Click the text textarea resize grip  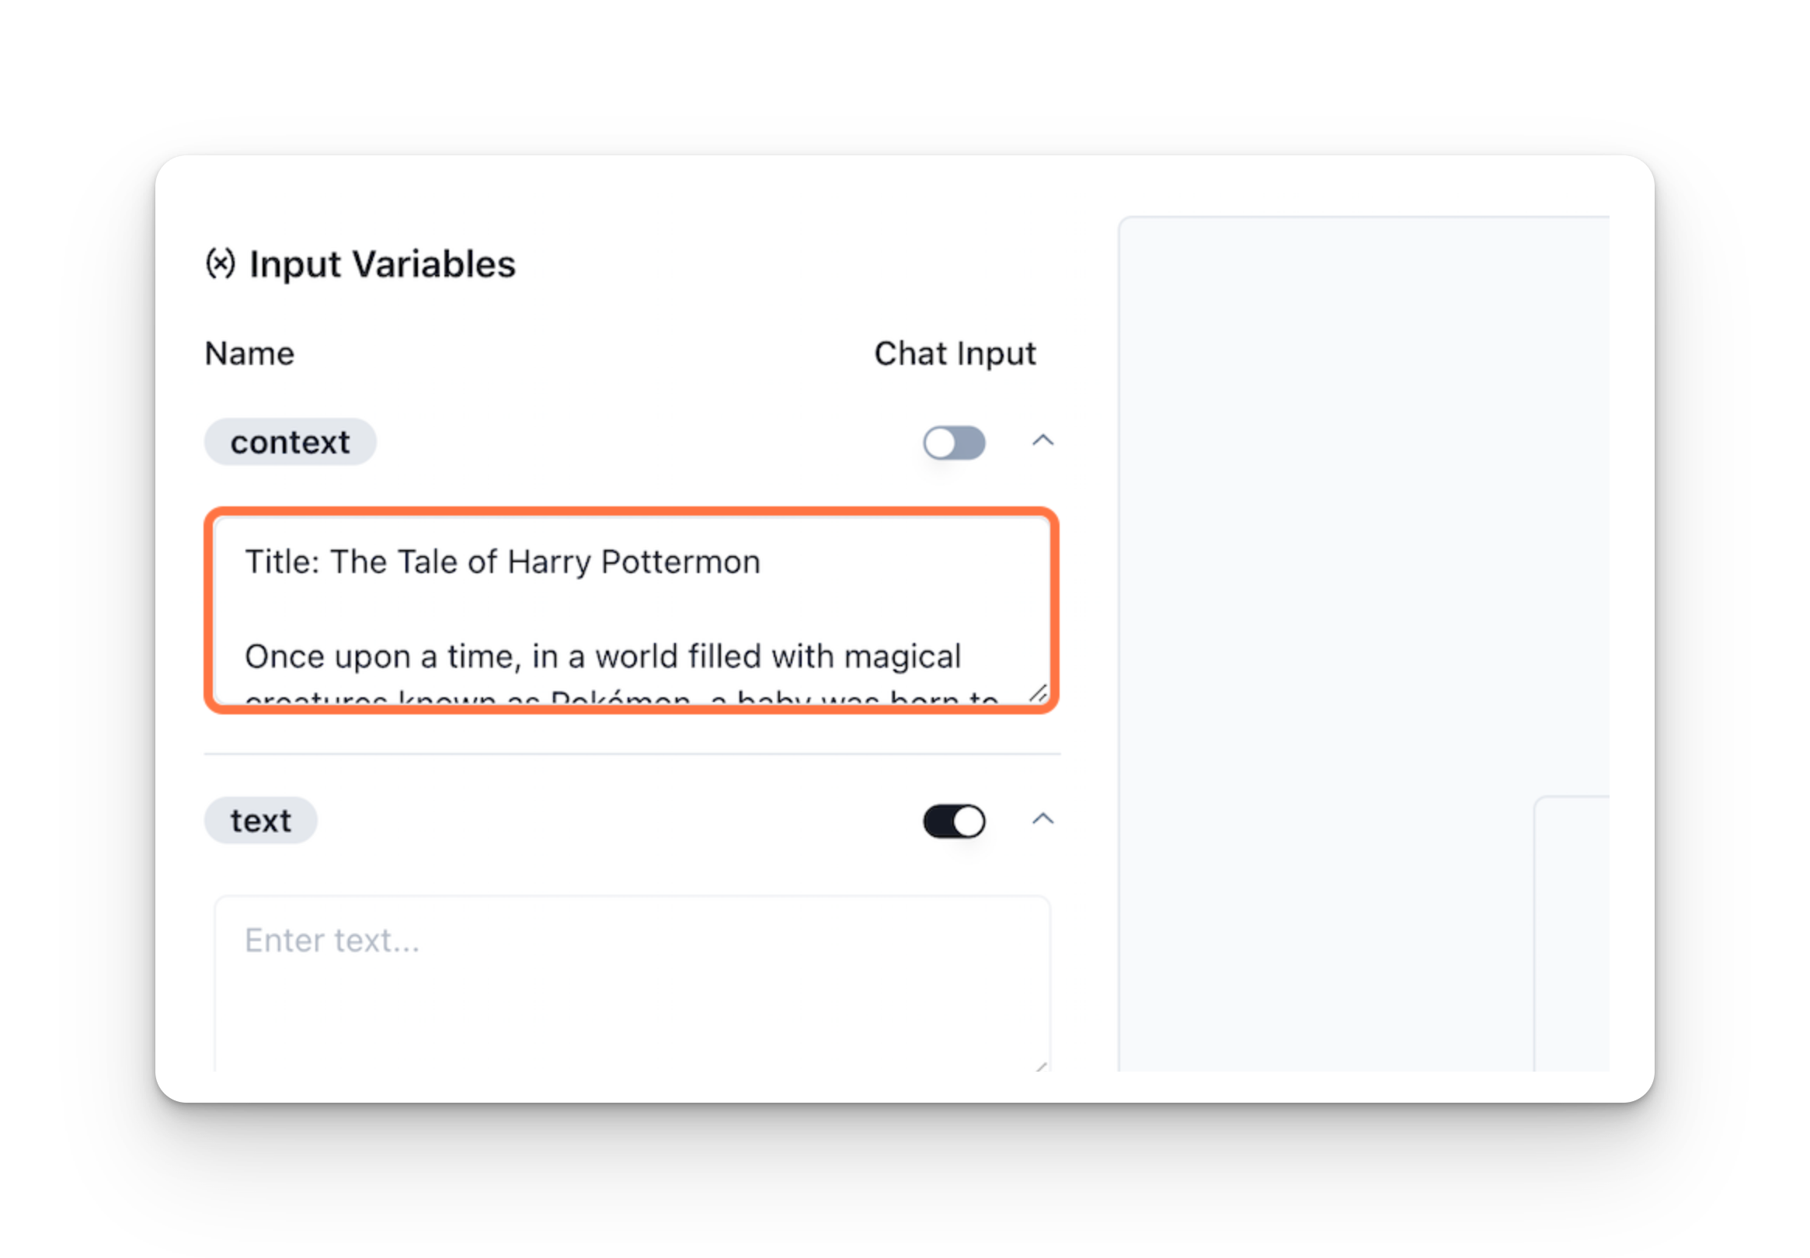(x=1041, y=1066)
